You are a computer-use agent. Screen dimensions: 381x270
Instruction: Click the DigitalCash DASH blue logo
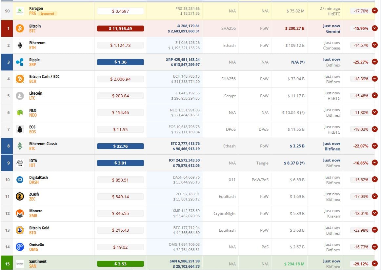point(20,180)
